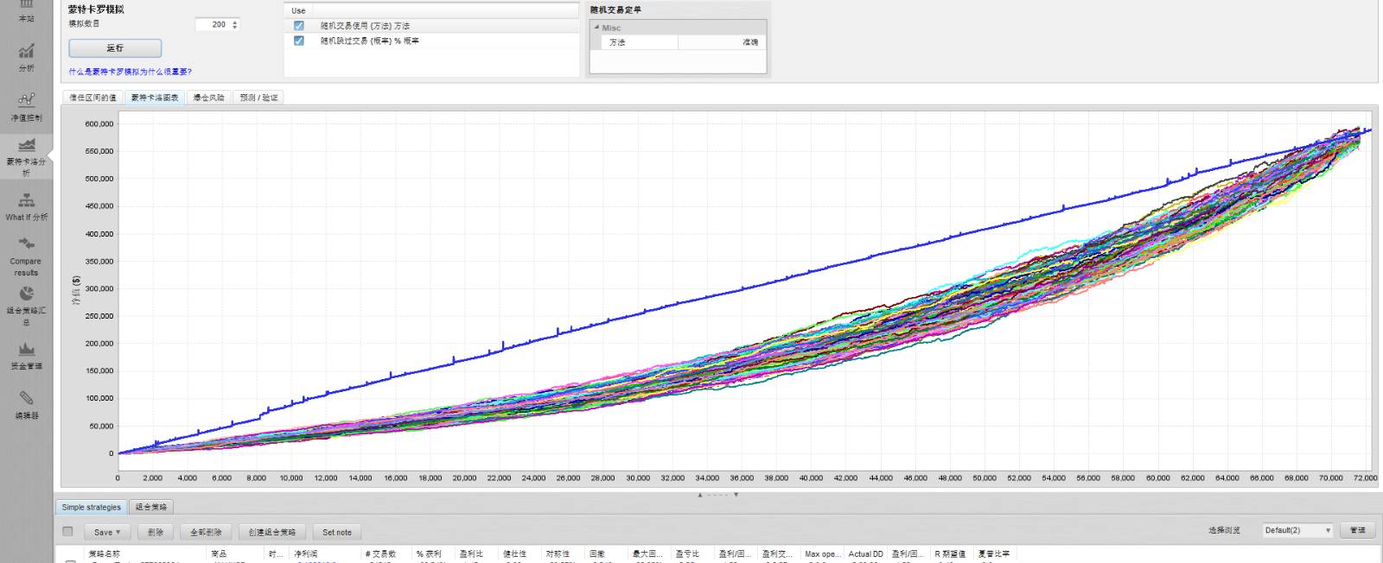
Task: Collapse the Misc property group
Action: [x=596, y=28]
